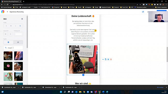This screenshot has height=94, width=168.
Task: Expand the first Facharbeiter download's arrow
Action: pos(19,87)
